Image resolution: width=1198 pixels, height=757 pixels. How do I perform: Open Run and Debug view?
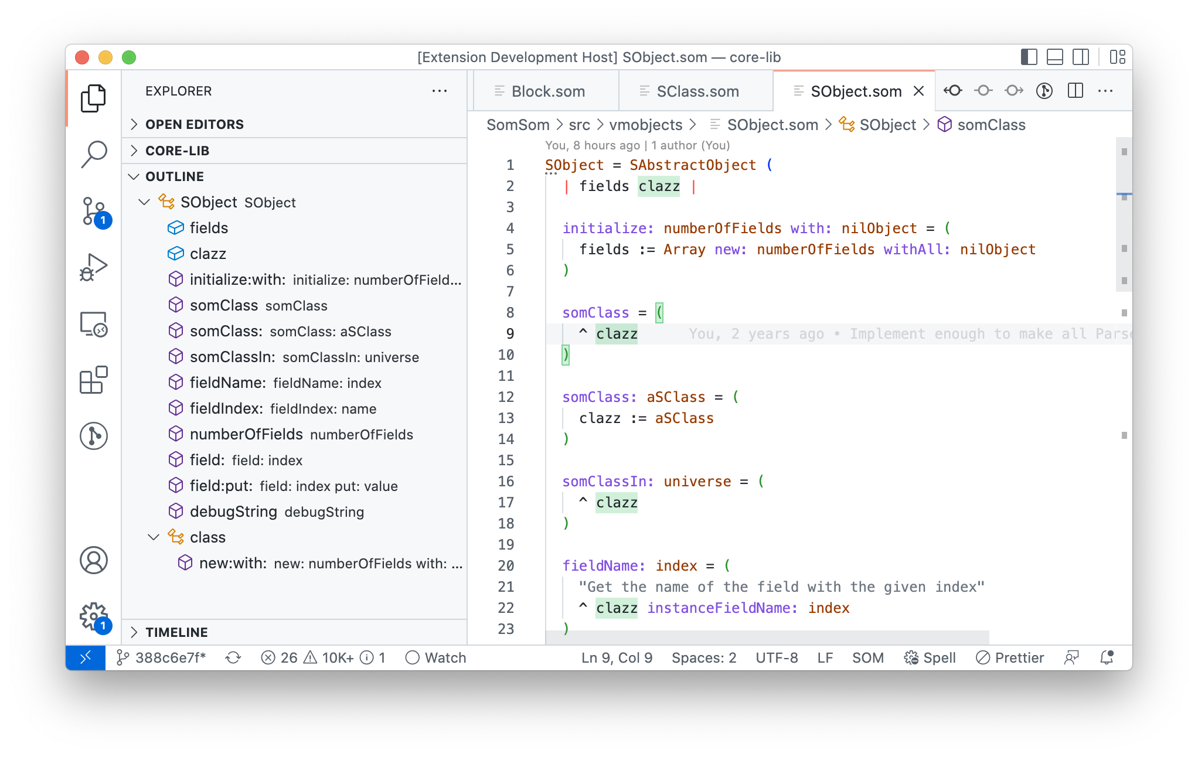[x=93, y=268]
